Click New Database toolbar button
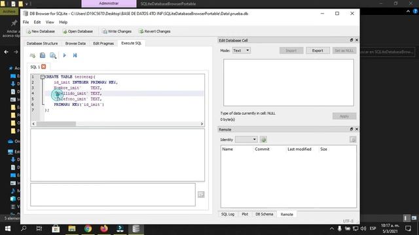Screen dimensions: 419x235 41,31
